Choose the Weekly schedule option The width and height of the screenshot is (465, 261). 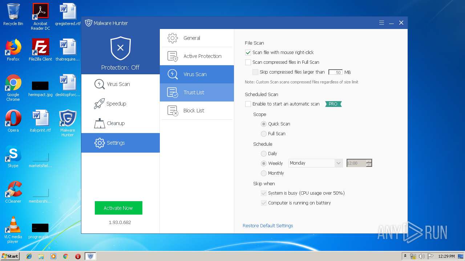click(264, 163)
